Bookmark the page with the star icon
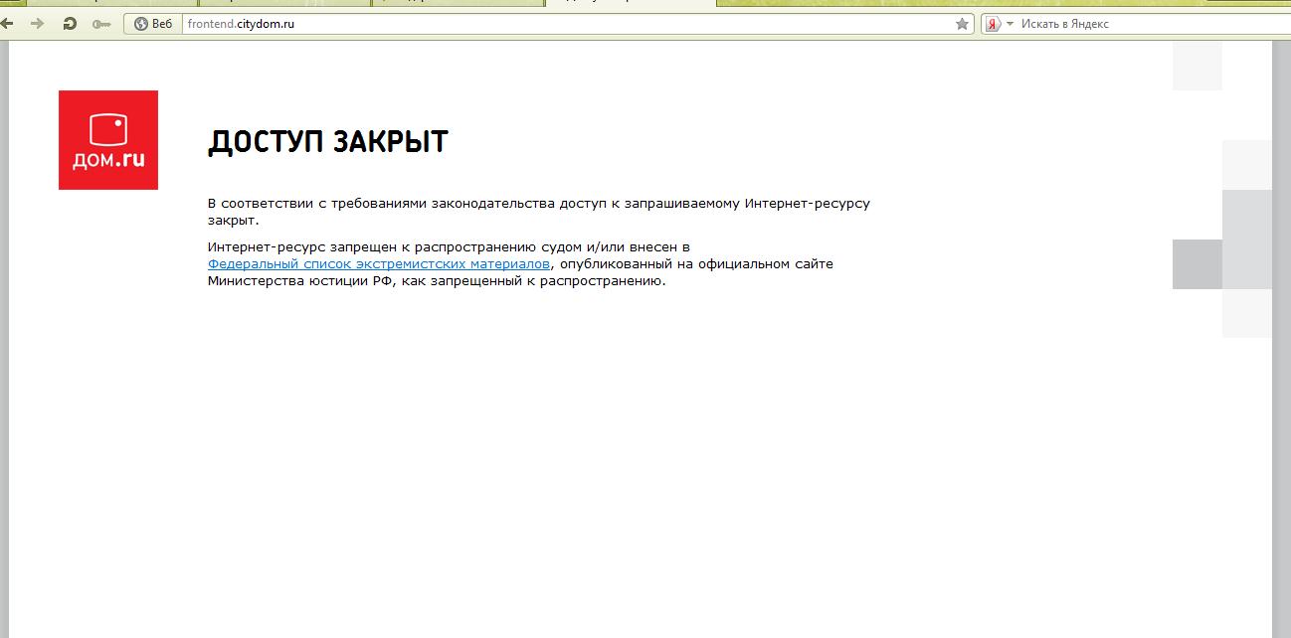Viewport: 1291px width, 638px height. click(x=962, y=24)
